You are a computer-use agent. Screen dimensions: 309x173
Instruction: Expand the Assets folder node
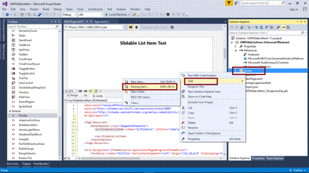click(x=235, y=71)
